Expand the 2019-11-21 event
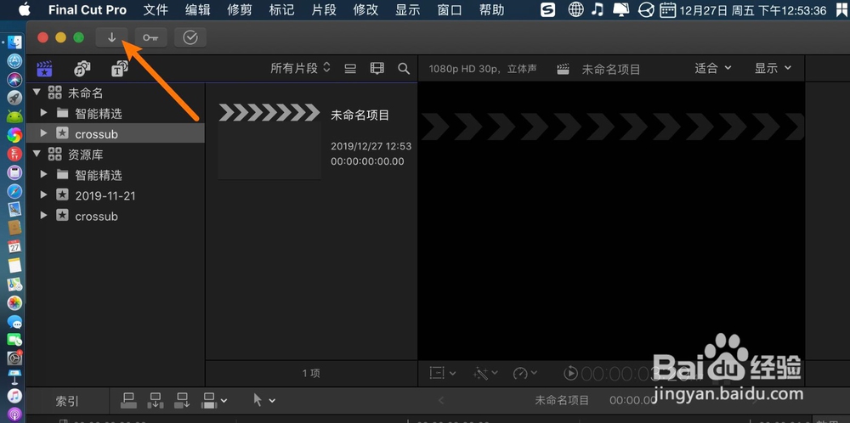This screenshot has height=423, width=850. tap(44, 195)
